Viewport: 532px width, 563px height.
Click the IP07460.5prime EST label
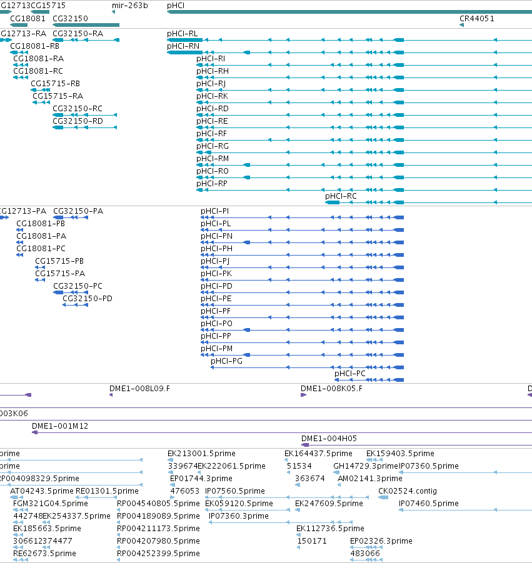coord(429,504)
